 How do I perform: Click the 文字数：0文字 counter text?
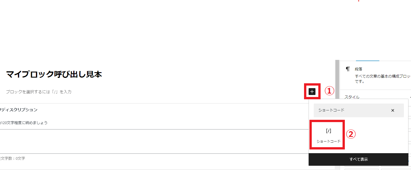click(x=13, y=158)
